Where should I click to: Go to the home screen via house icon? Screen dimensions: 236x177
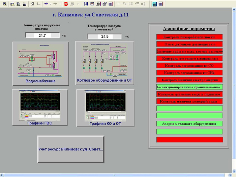pos(32,4)
